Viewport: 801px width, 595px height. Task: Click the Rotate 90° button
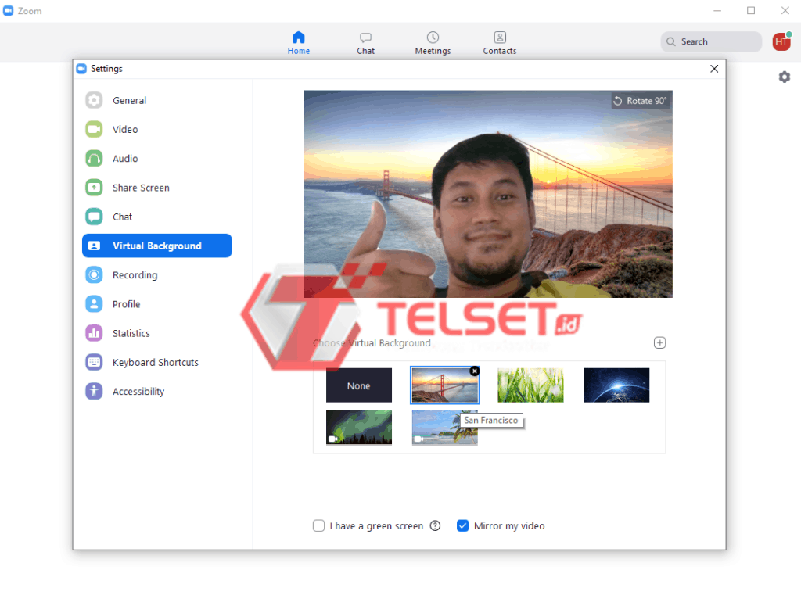point(640,101)
